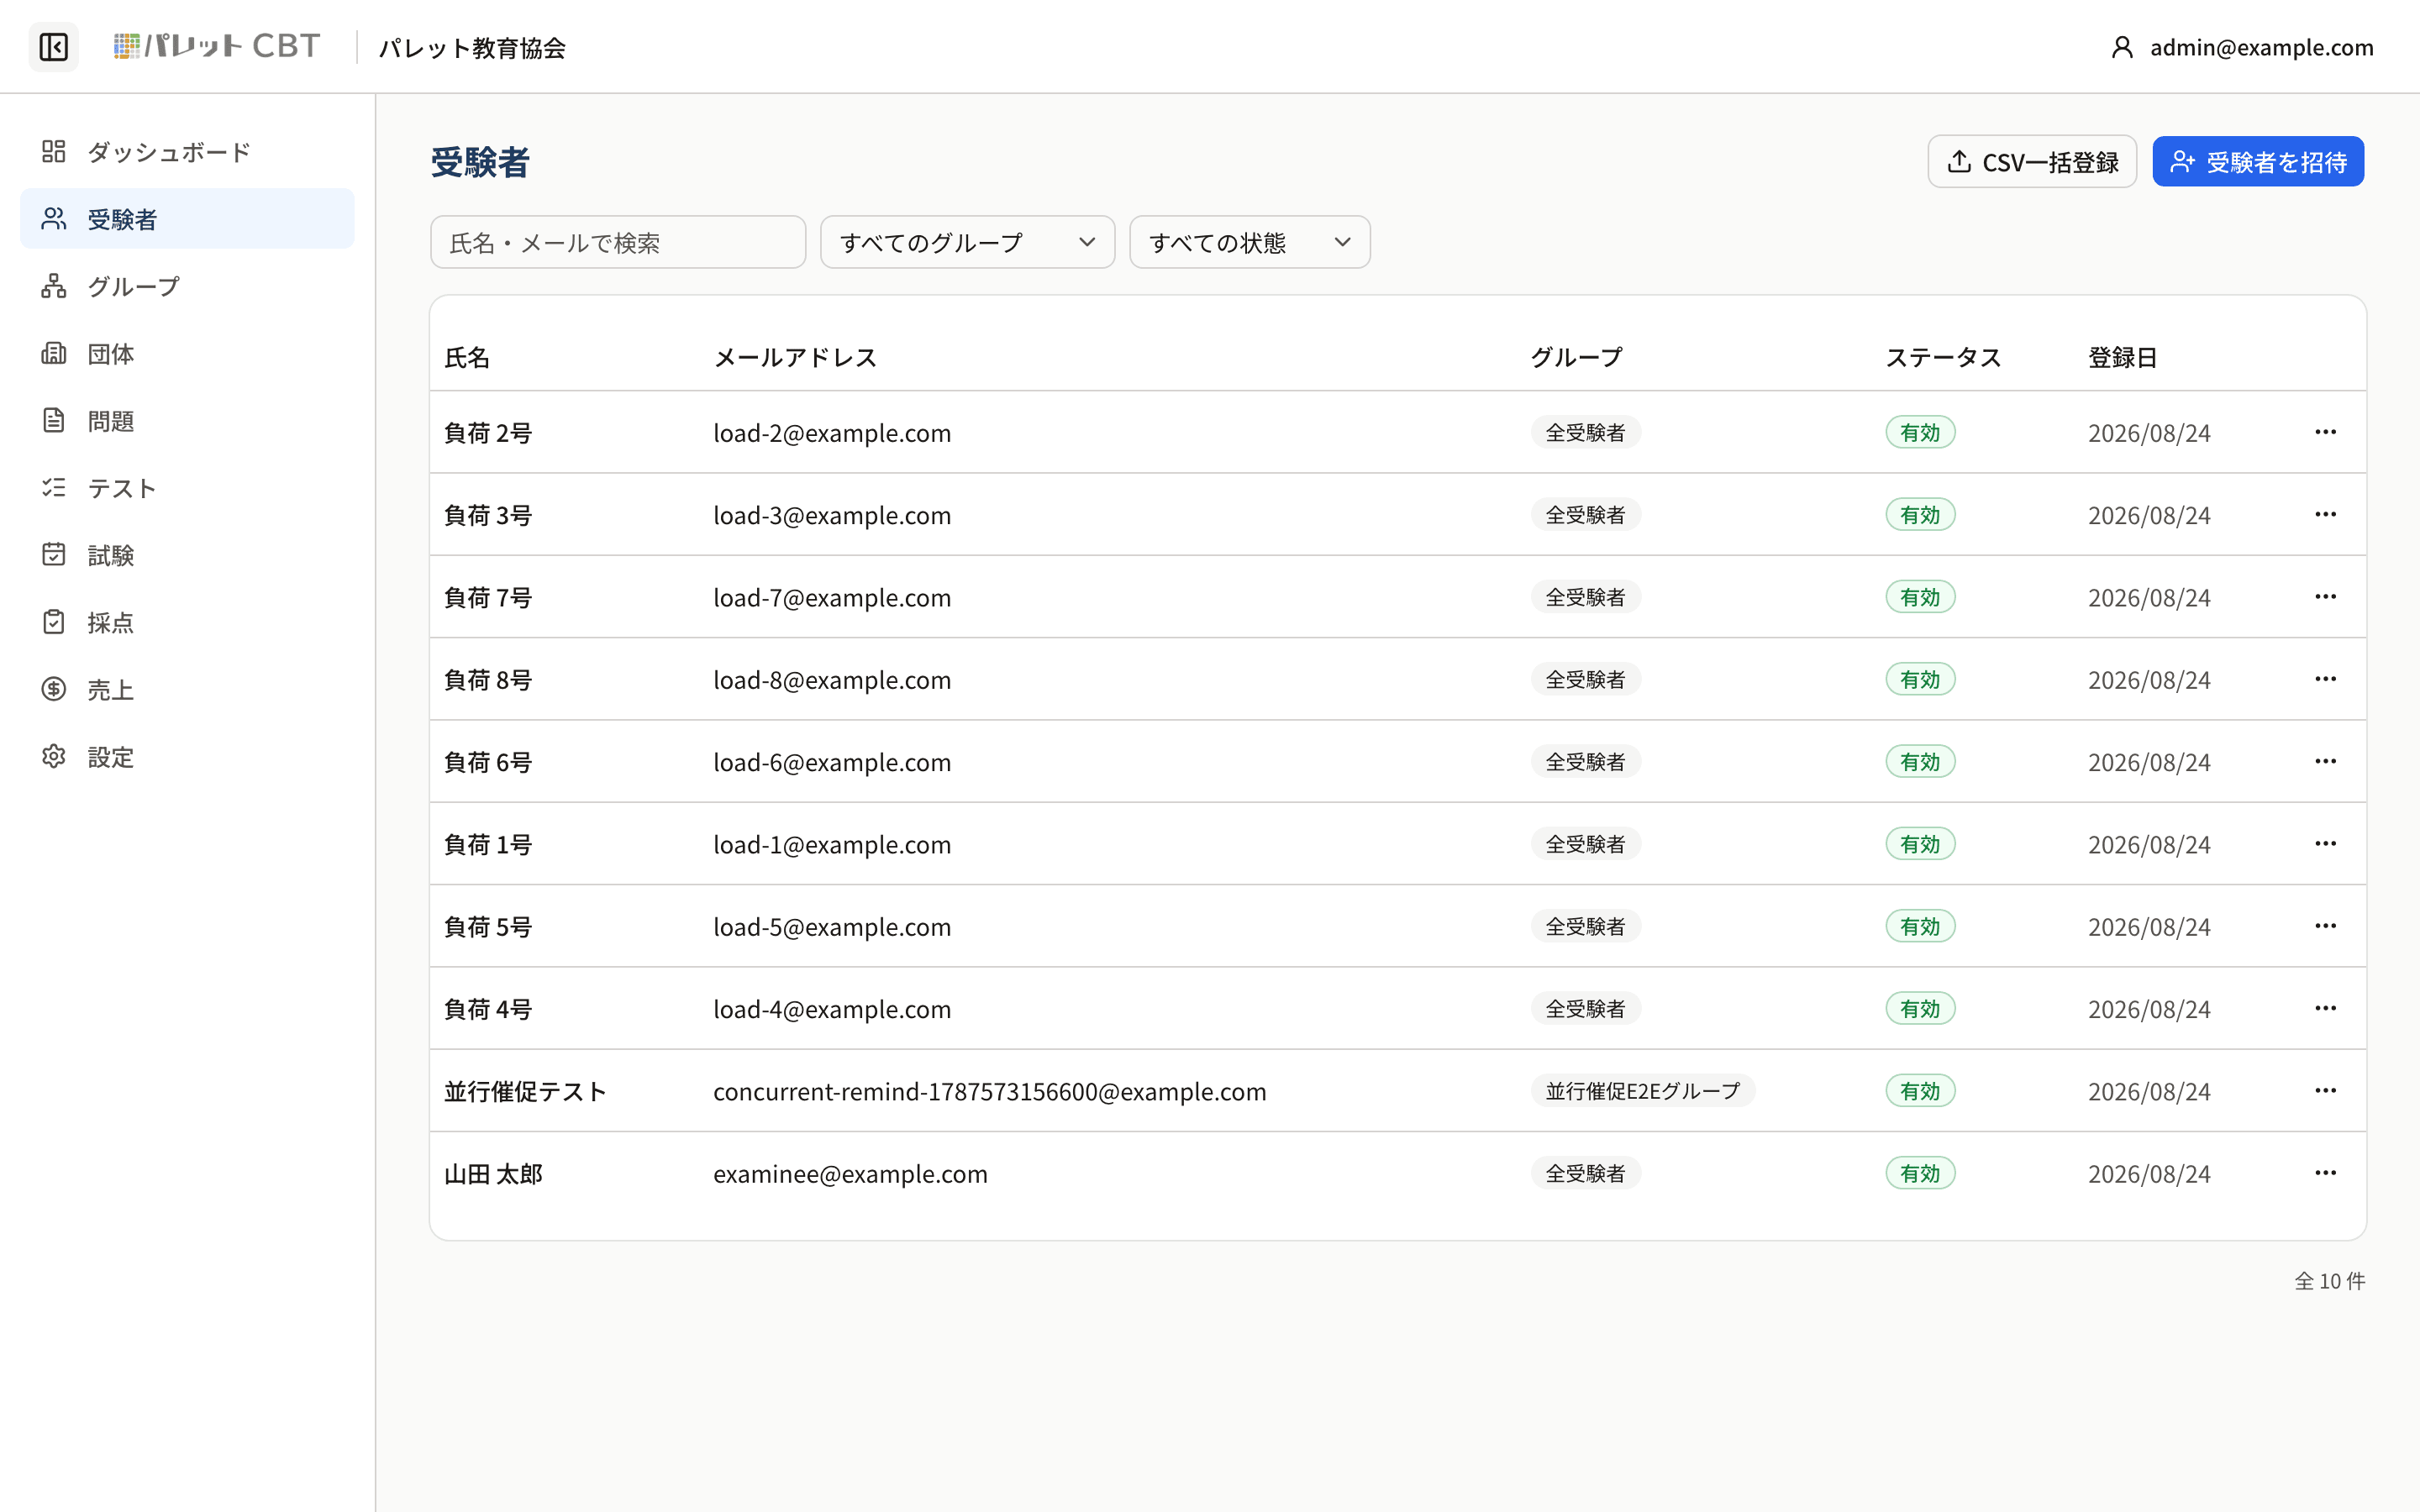Open the admin@example.com user menu
This screenshot has width=2420, height=1512.
[2241, 47]
